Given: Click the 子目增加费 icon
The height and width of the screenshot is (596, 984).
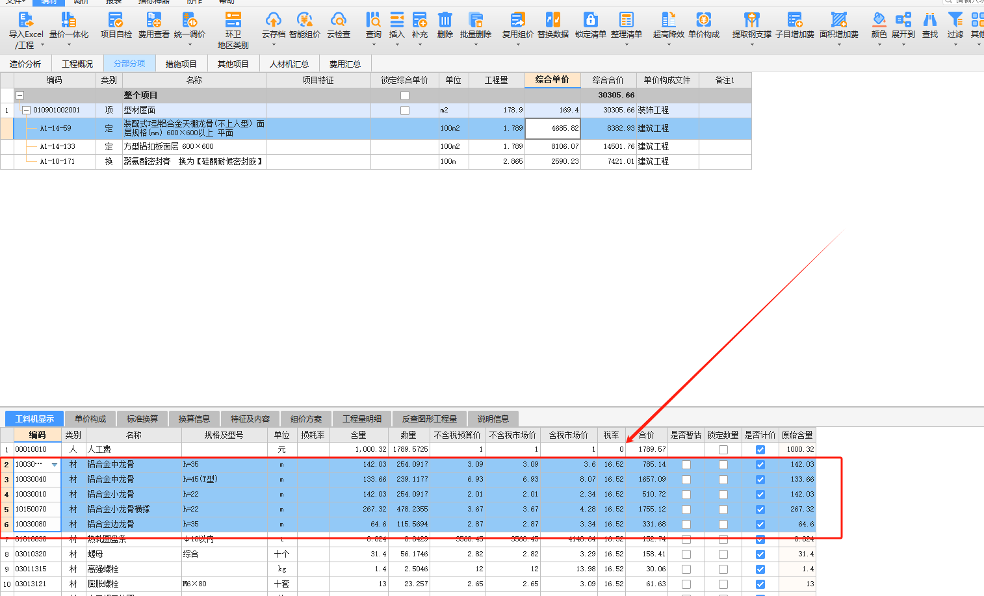Looking at the screenshot, I should click(x=795, y=20).
